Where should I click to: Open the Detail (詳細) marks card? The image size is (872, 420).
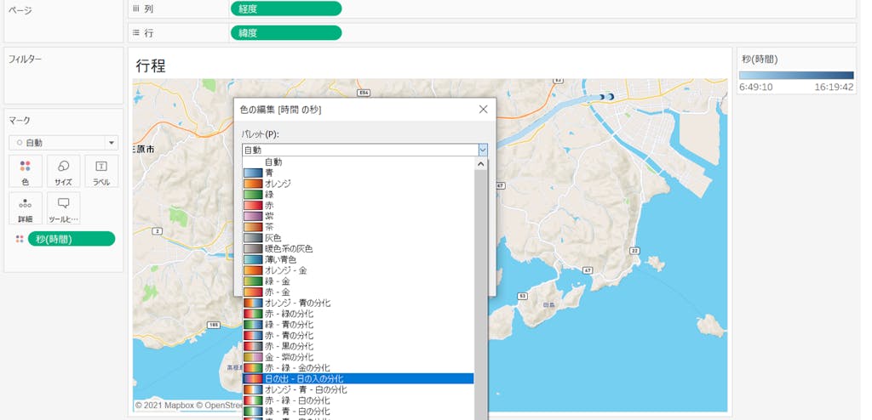[x=25, y=208]
